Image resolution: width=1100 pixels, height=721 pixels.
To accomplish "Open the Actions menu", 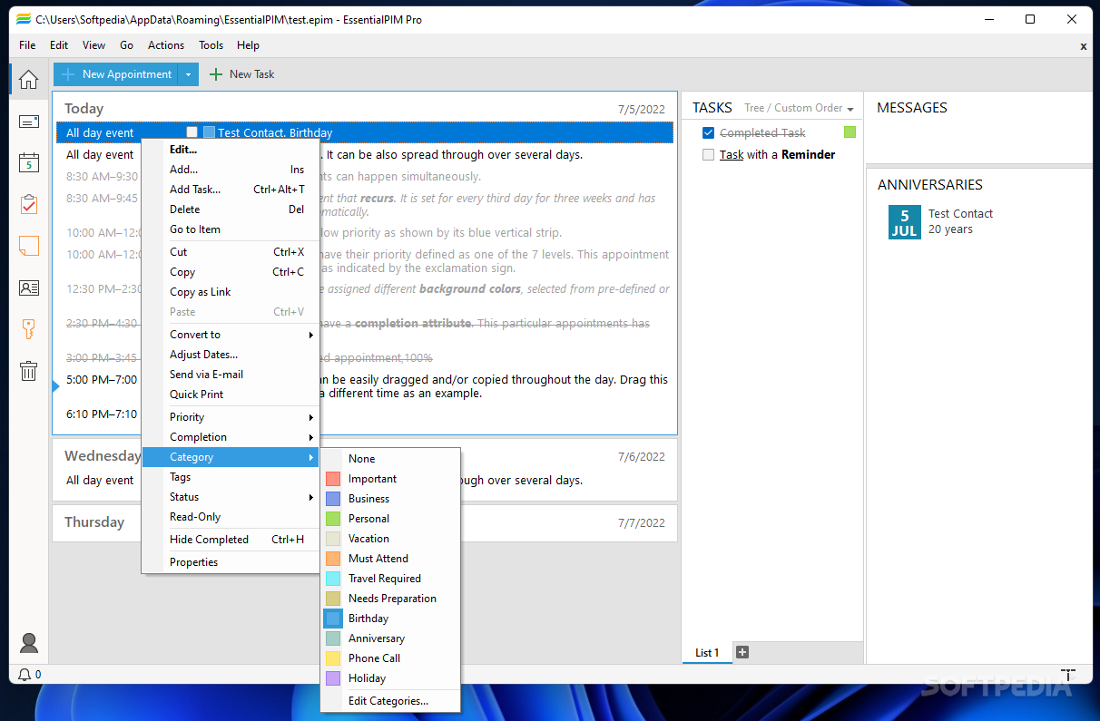I will pyautogui.click(x=166, y=45).
